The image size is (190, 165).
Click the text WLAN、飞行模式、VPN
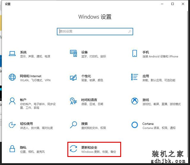(x=35, y=80)
